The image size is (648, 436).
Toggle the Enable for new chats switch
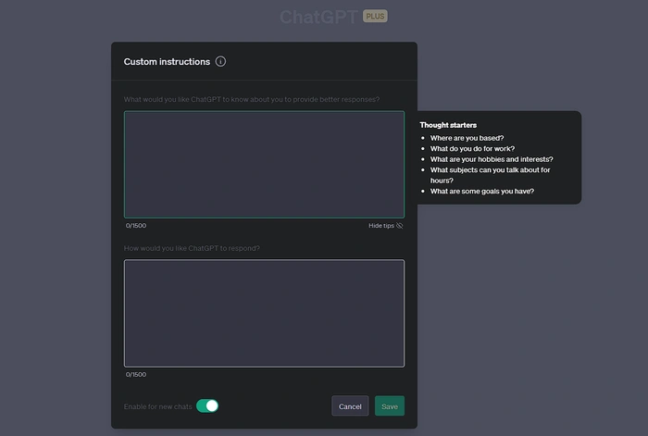207,405
